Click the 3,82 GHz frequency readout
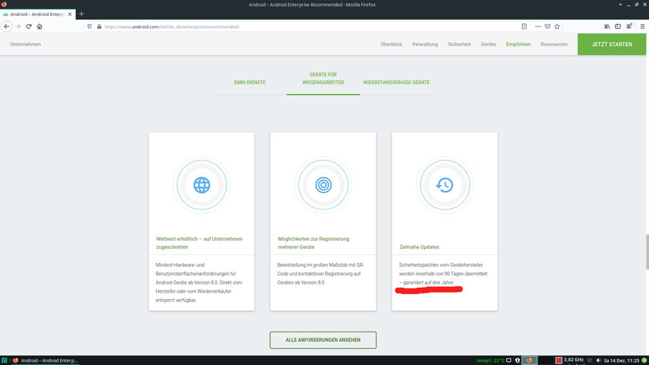Viewport: 649px width, 365px height. pos(574,360)
